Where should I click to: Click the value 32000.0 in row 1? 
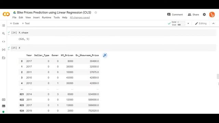(x=94, y=67)
